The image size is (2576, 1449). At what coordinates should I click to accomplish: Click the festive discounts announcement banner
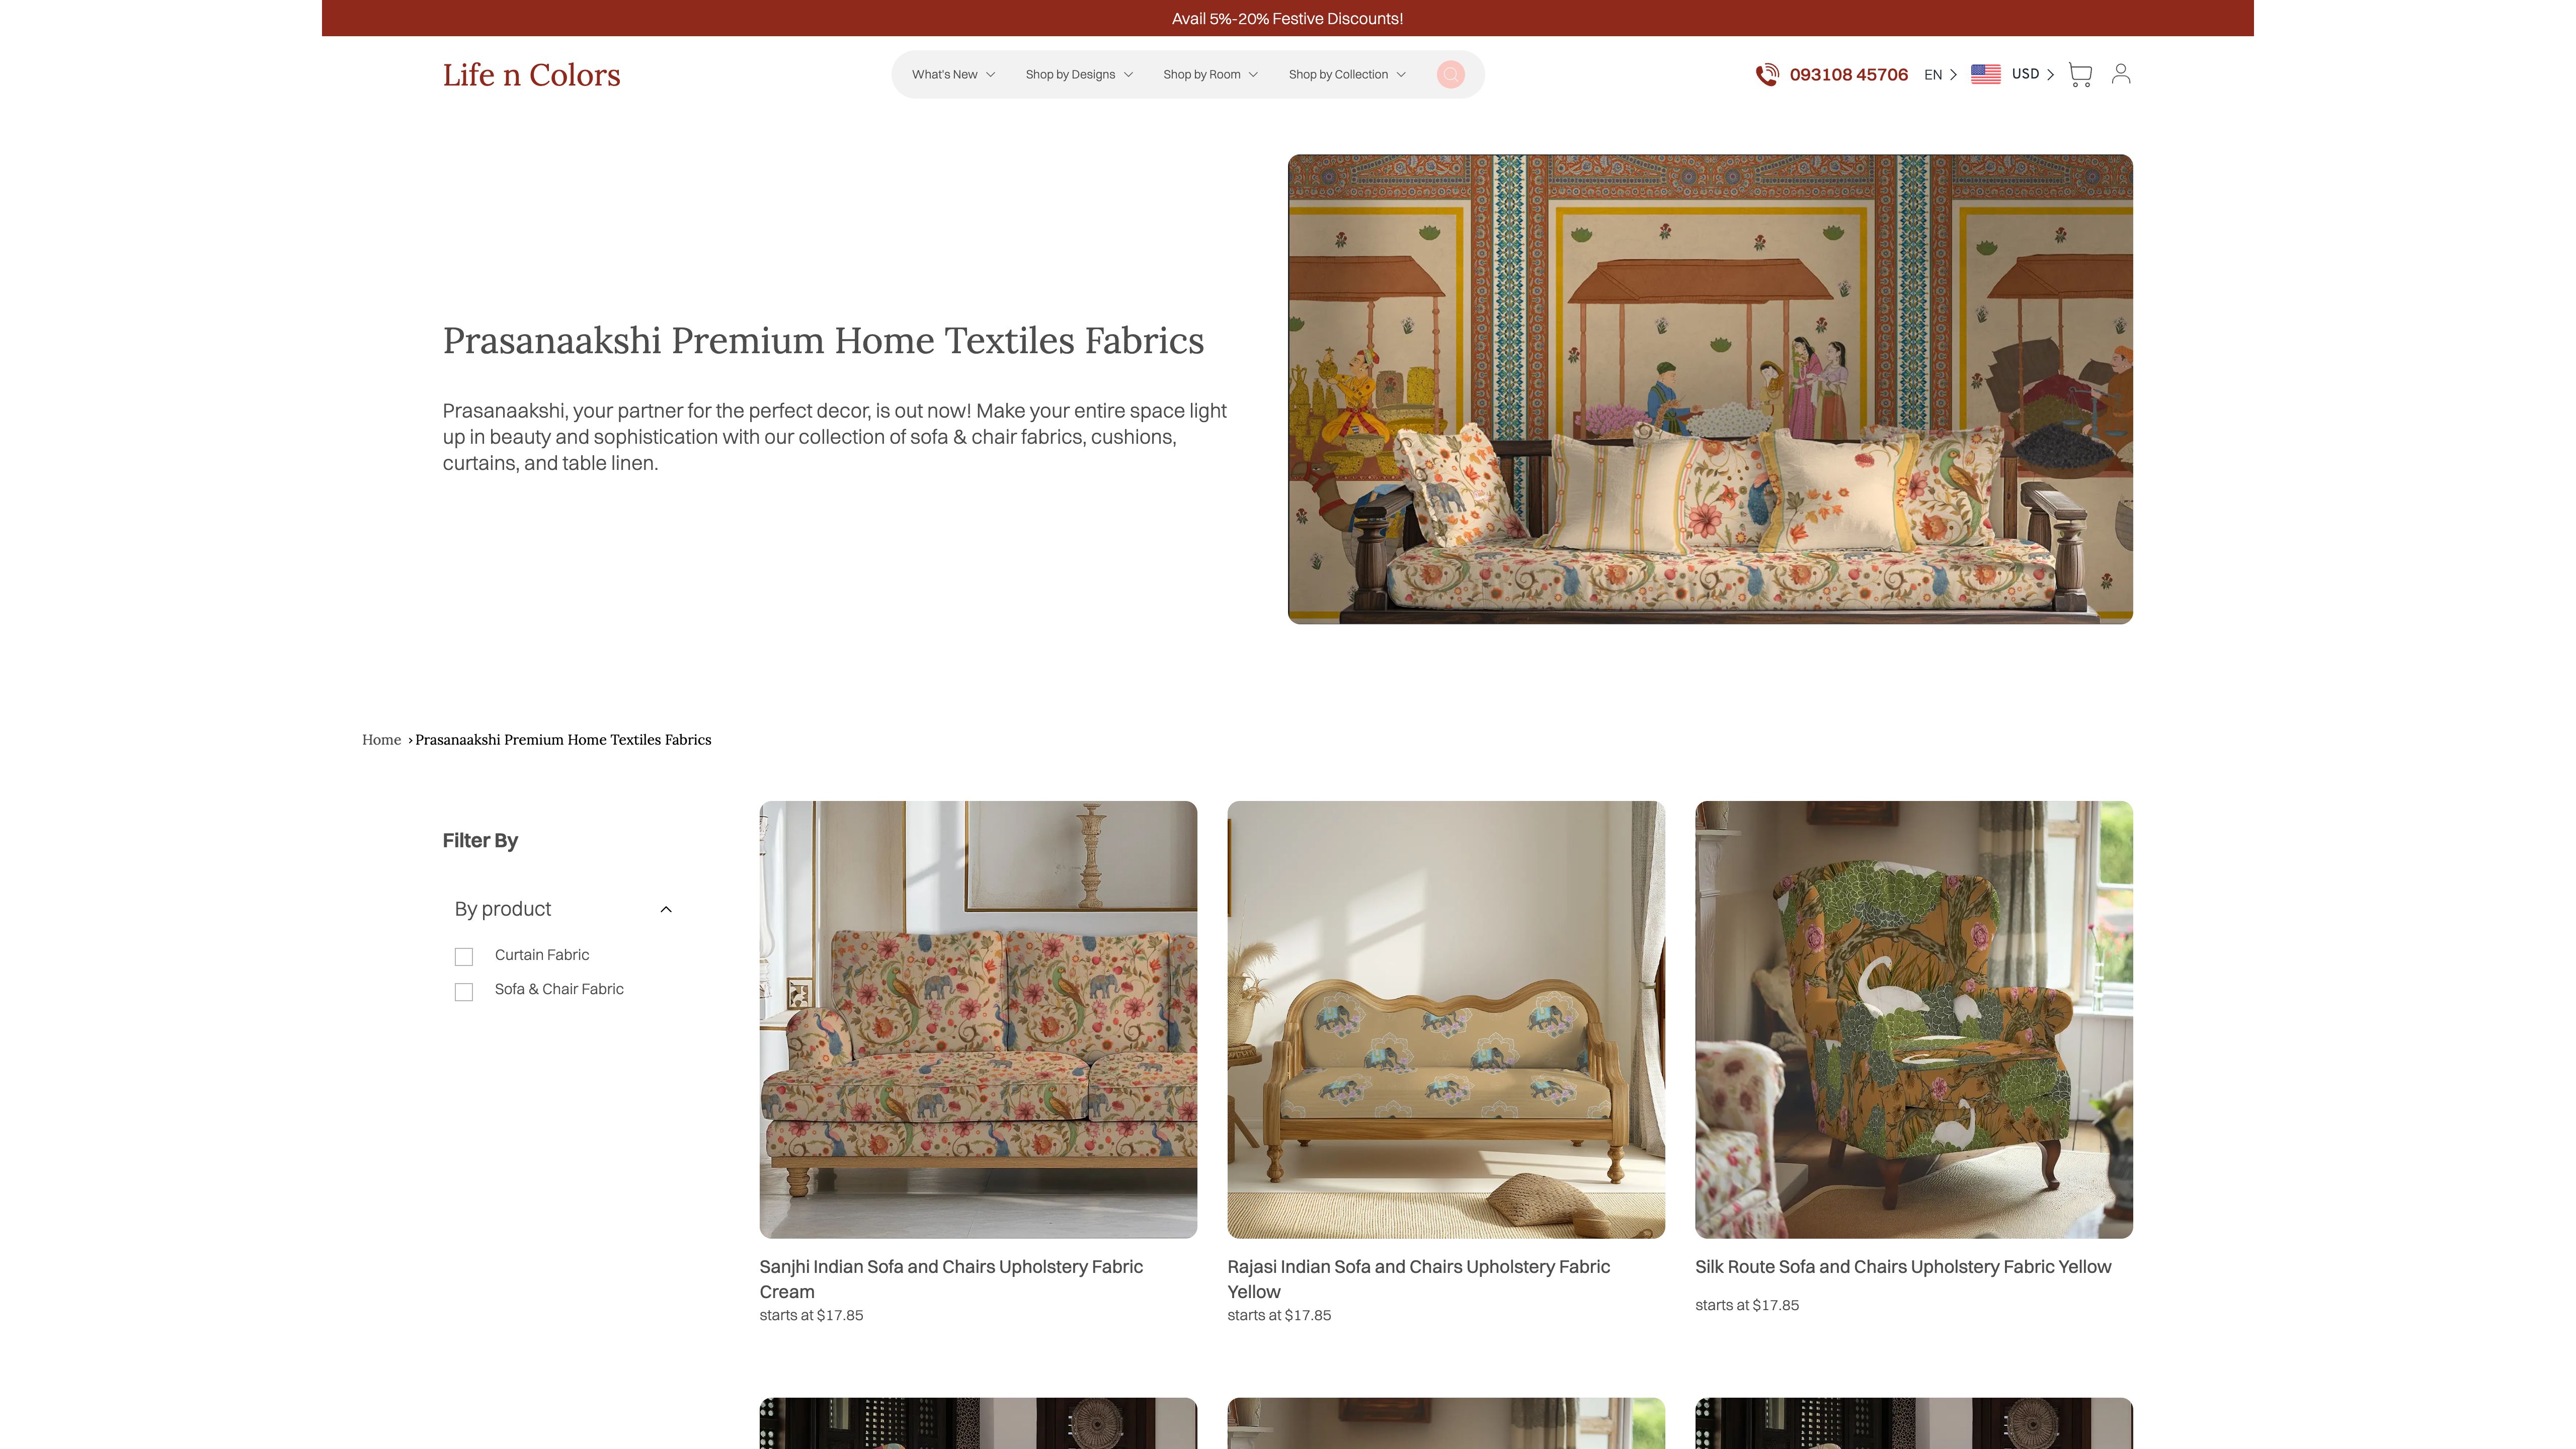pos(1287,18)
